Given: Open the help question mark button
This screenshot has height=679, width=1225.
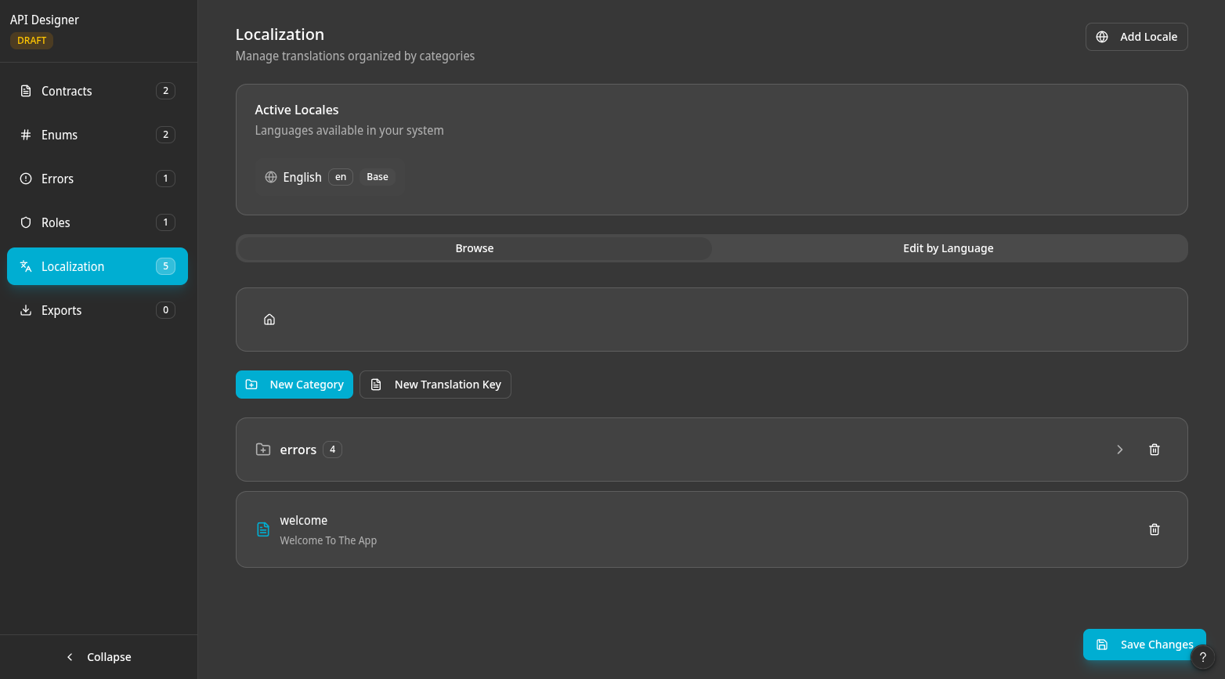Looking at the screenshot, I should pyautogui.click(x=1203, y=658).
